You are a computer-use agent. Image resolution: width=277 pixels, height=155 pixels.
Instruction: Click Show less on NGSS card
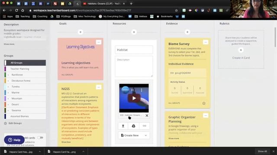point(66,142)
